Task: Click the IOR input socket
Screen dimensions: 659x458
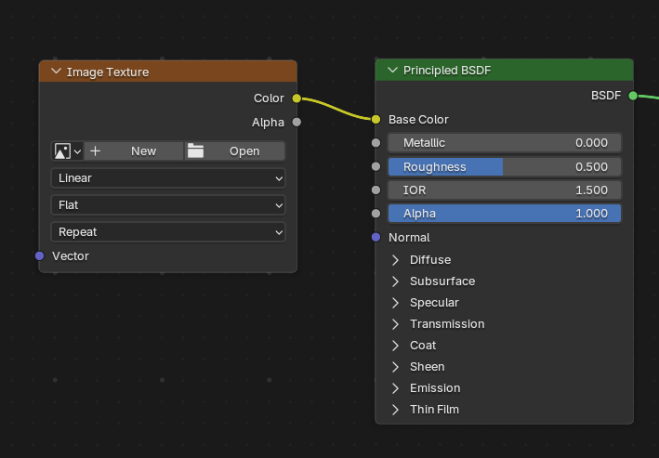Action: [376, 190]
